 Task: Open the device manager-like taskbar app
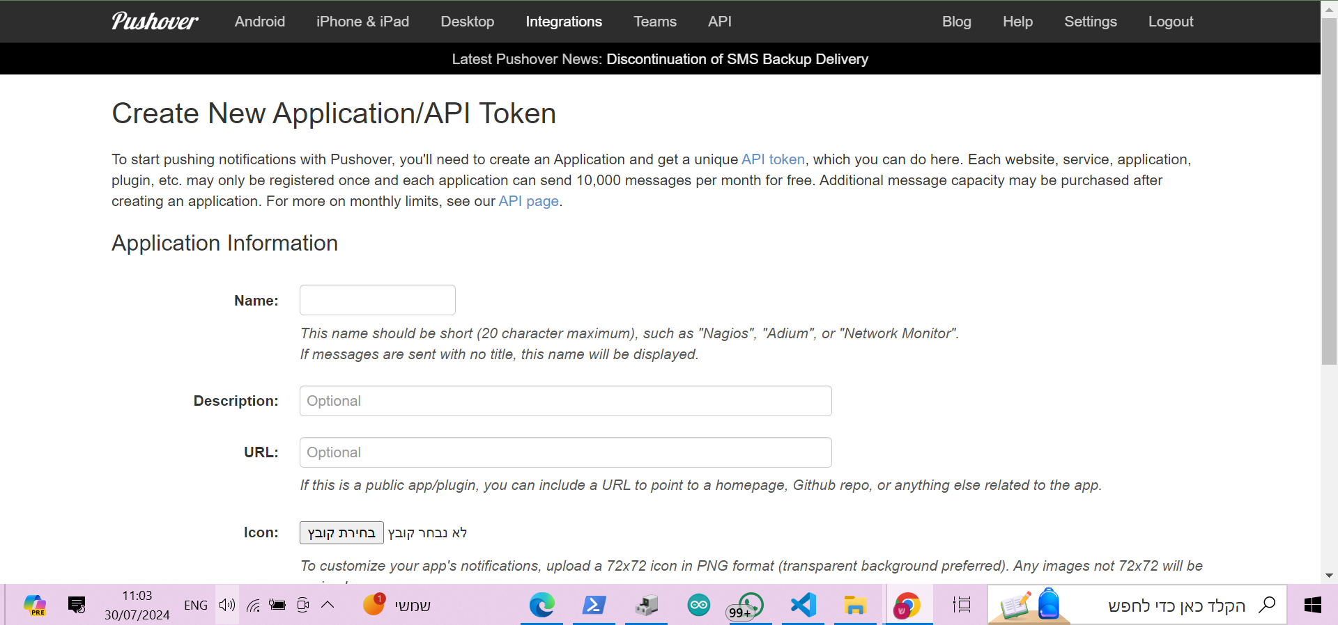(x=646, y=605)
